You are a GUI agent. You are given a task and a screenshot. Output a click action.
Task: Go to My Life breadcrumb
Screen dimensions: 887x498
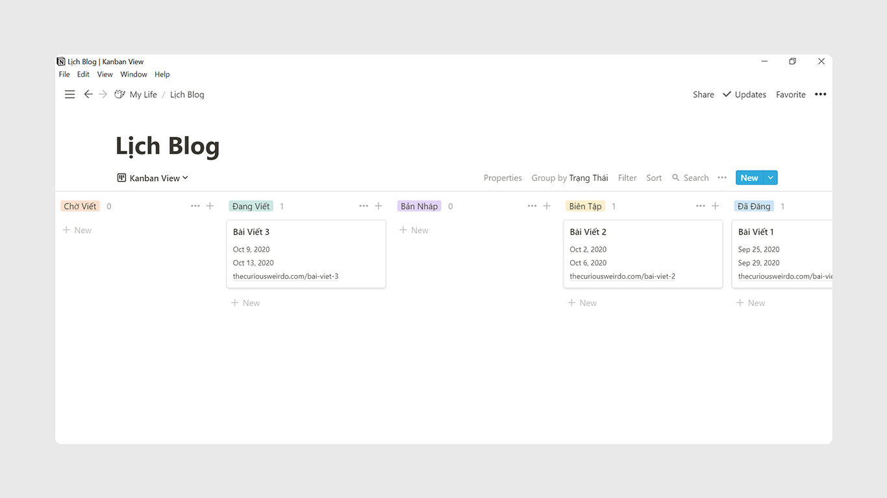(x=143, y=95)
